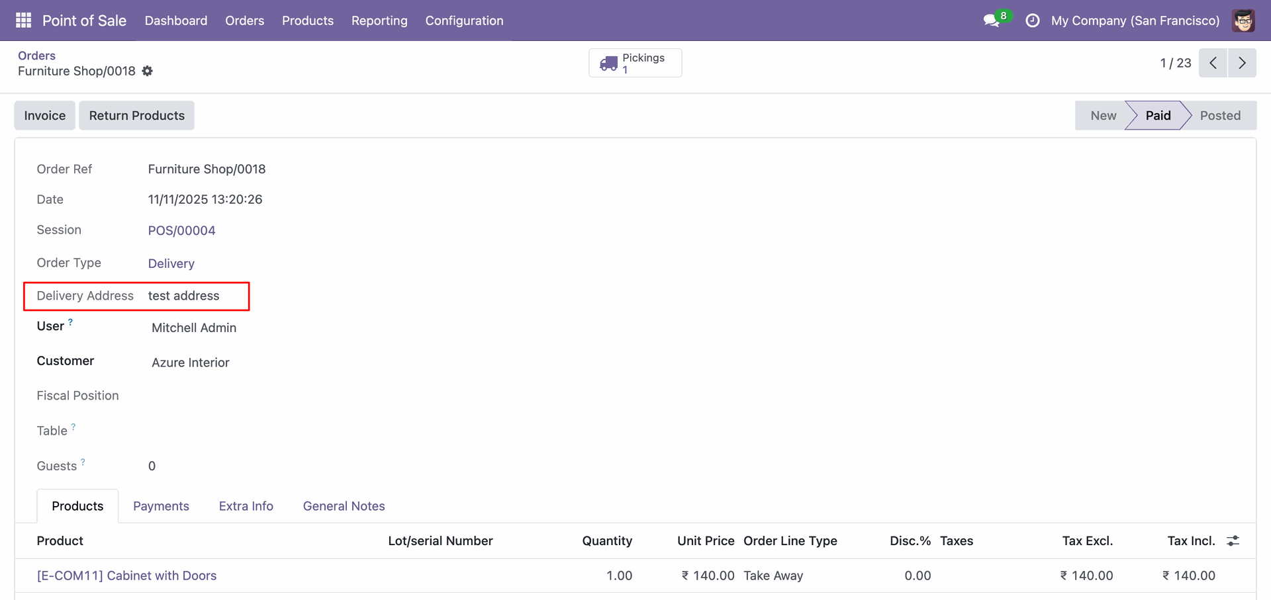This screenshot has width=1271, height=600.
Task: Go to next record arrow
Action: pos(1242,63)
